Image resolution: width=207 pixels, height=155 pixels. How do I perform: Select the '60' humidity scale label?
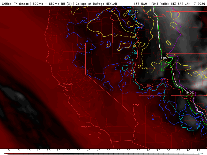tap(128, 150)
